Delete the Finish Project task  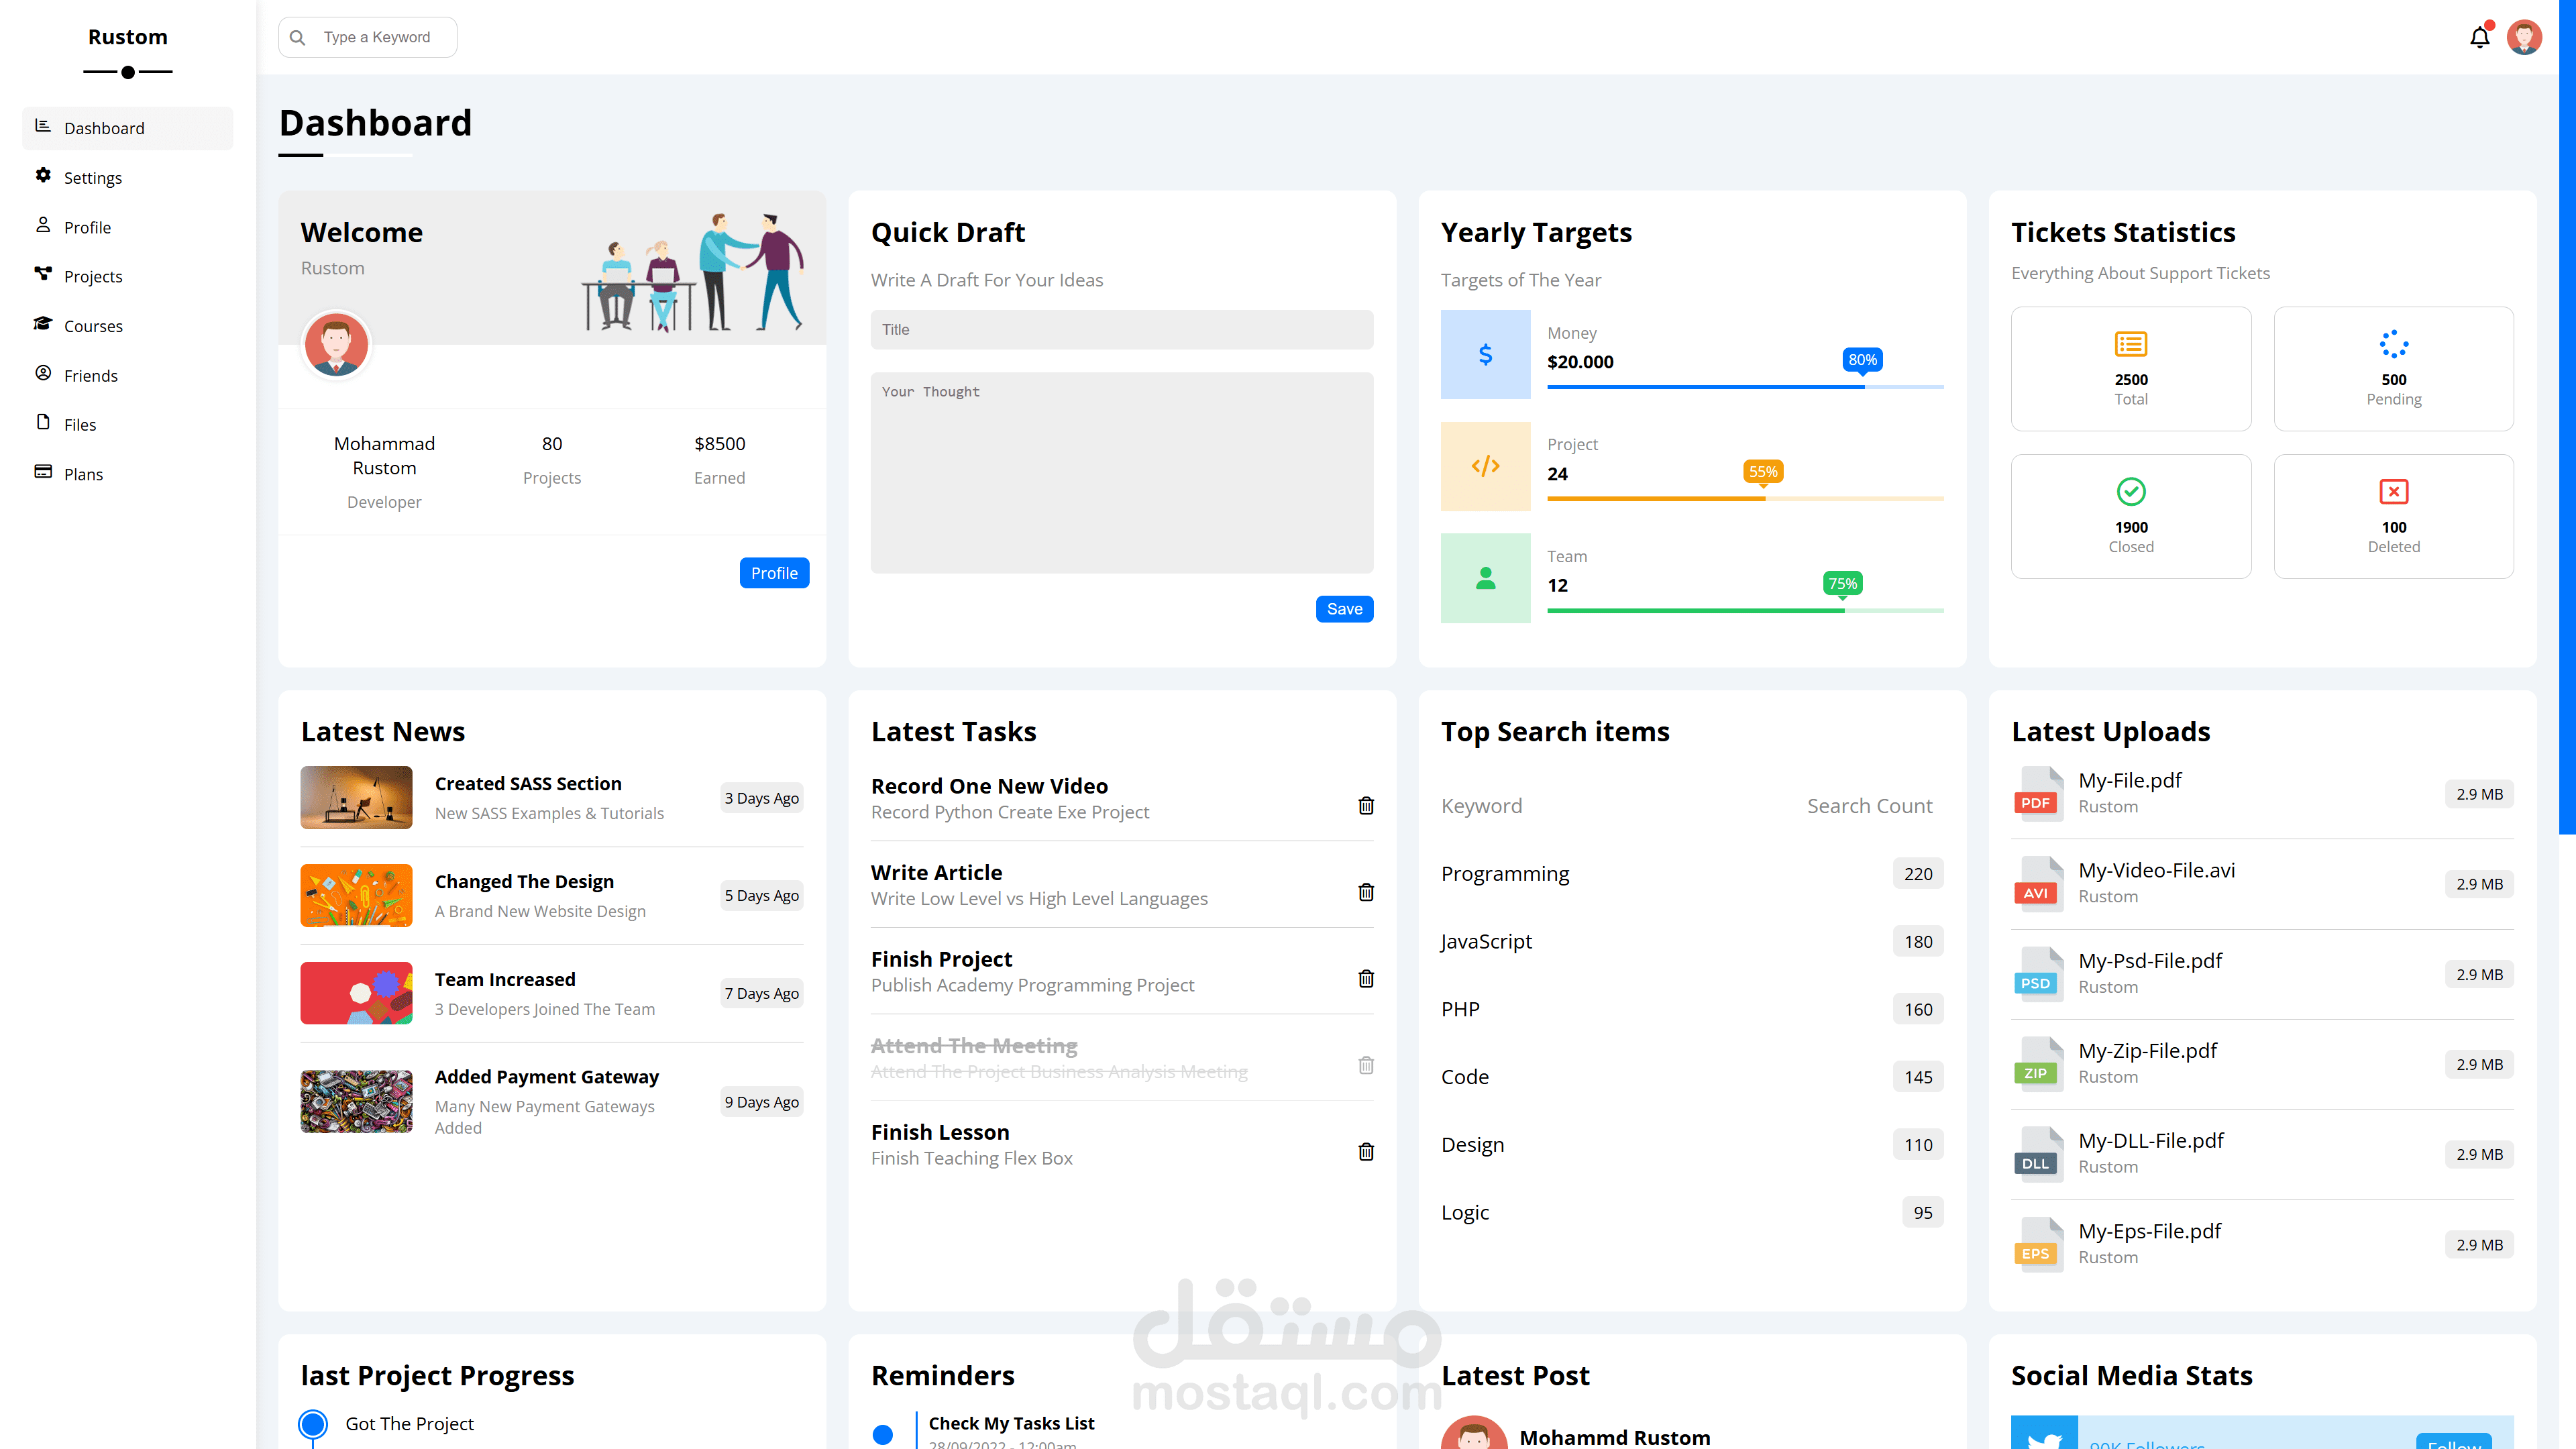[1366, 978]
